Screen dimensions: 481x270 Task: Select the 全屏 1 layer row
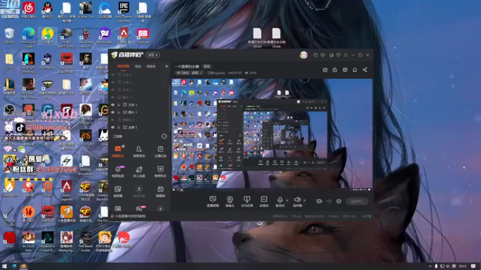pos(139,127)
